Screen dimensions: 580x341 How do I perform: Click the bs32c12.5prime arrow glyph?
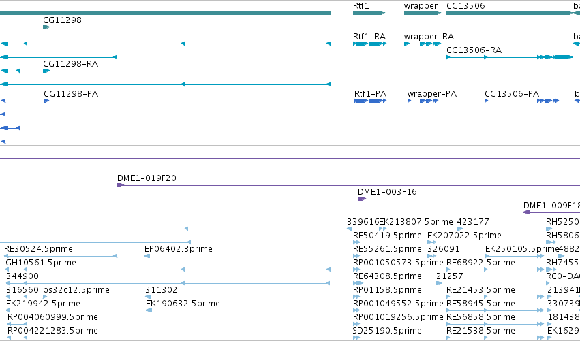pos(45,297)
